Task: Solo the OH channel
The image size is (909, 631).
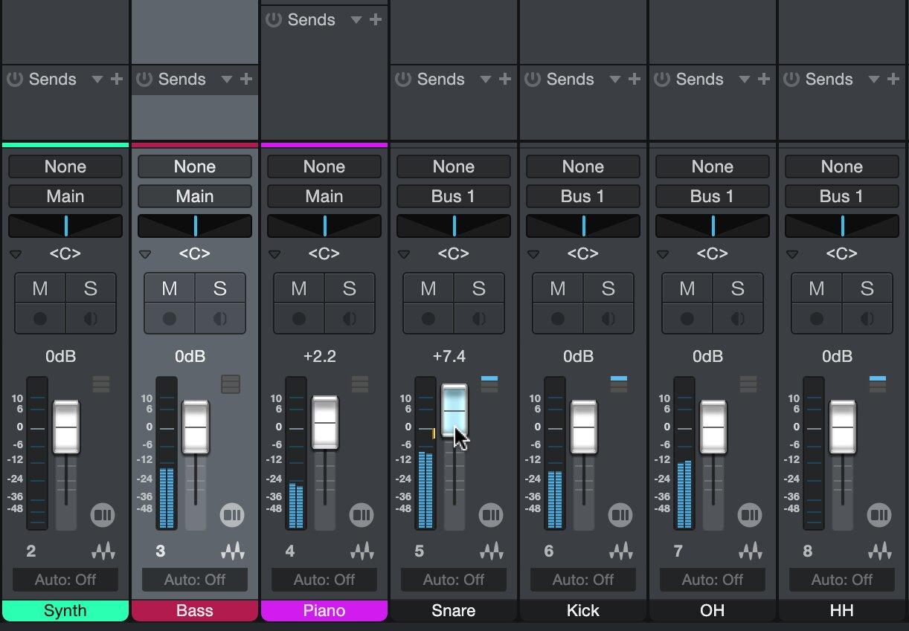Action: coord(738,288)
